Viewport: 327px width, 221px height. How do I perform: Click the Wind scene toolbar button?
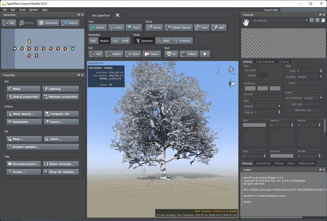coord(202,27)
